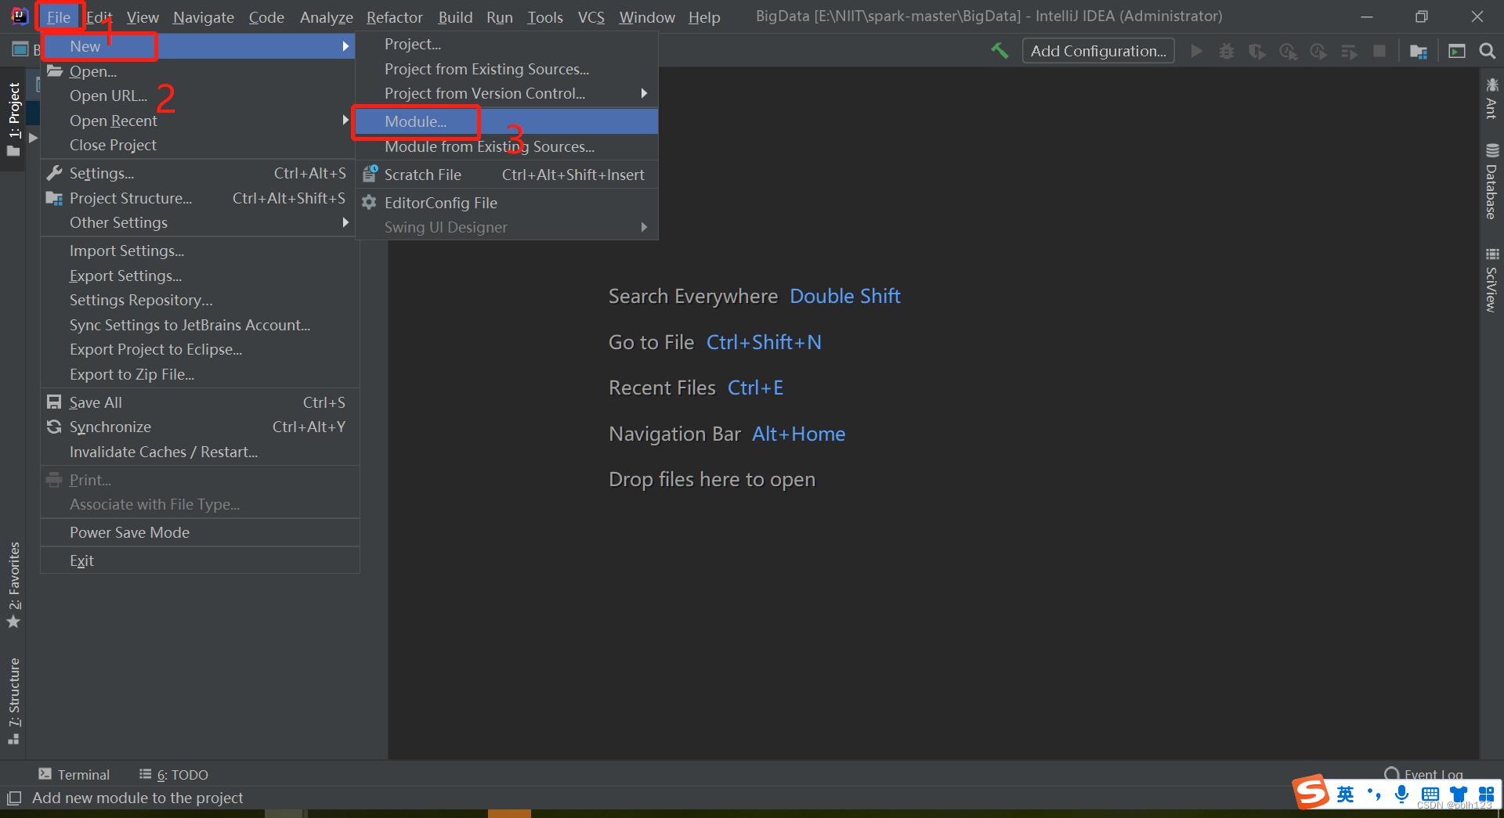Toggle Power Save Mode
1504x818 pixels.
[x=200, y=532]
